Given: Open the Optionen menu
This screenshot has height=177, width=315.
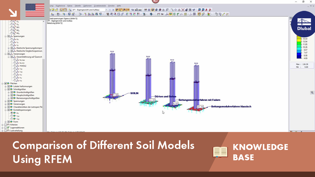Looking at the screenshot, I should point(87,6).
